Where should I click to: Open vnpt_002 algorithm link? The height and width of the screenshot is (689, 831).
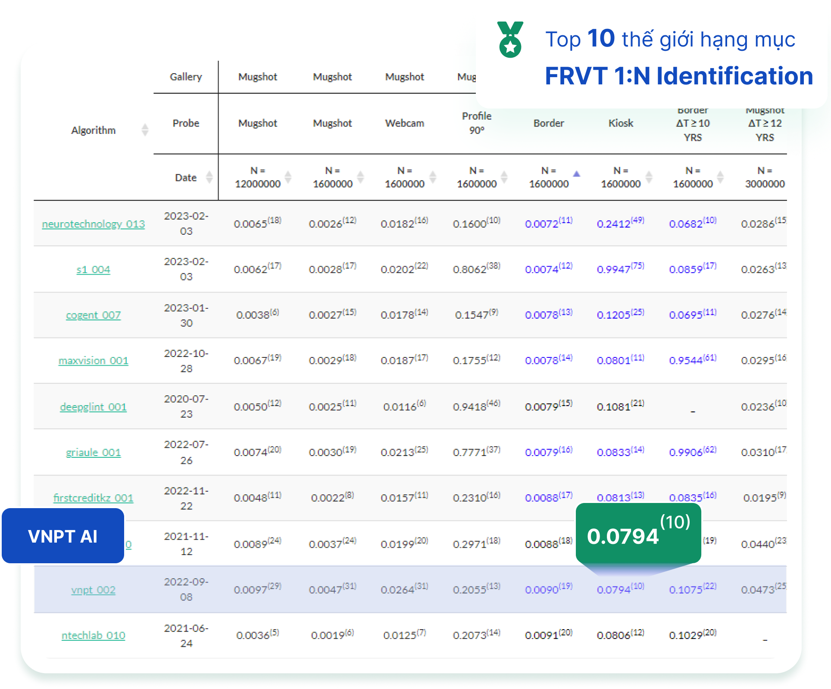click(x=93, y=590)
